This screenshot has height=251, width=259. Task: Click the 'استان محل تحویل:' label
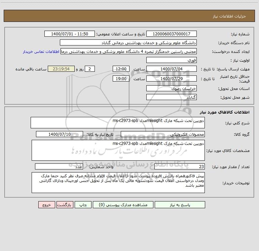[x=234, y=89]
